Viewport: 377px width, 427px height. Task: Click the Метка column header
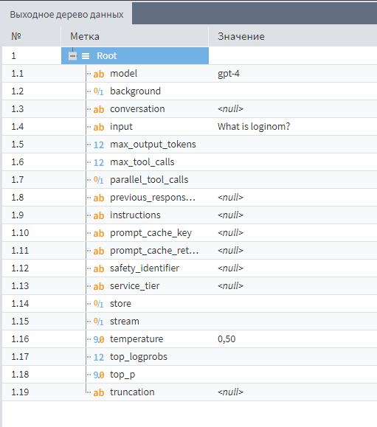[134, 36]
